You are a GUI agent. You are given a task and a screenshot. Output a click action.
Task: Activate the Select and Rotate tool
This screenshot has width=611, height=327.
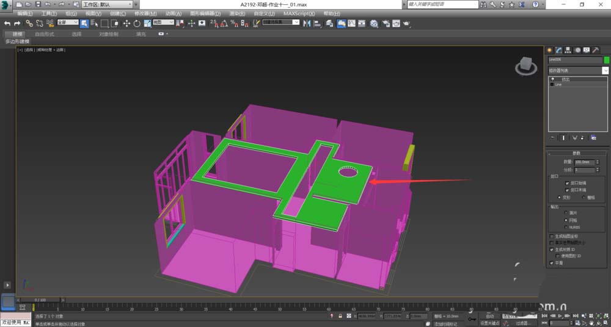pyautogui.click(x=137, y=24)
